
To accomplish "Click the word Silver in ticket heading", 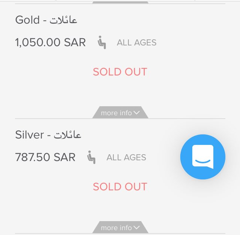I will pos(30,135).
